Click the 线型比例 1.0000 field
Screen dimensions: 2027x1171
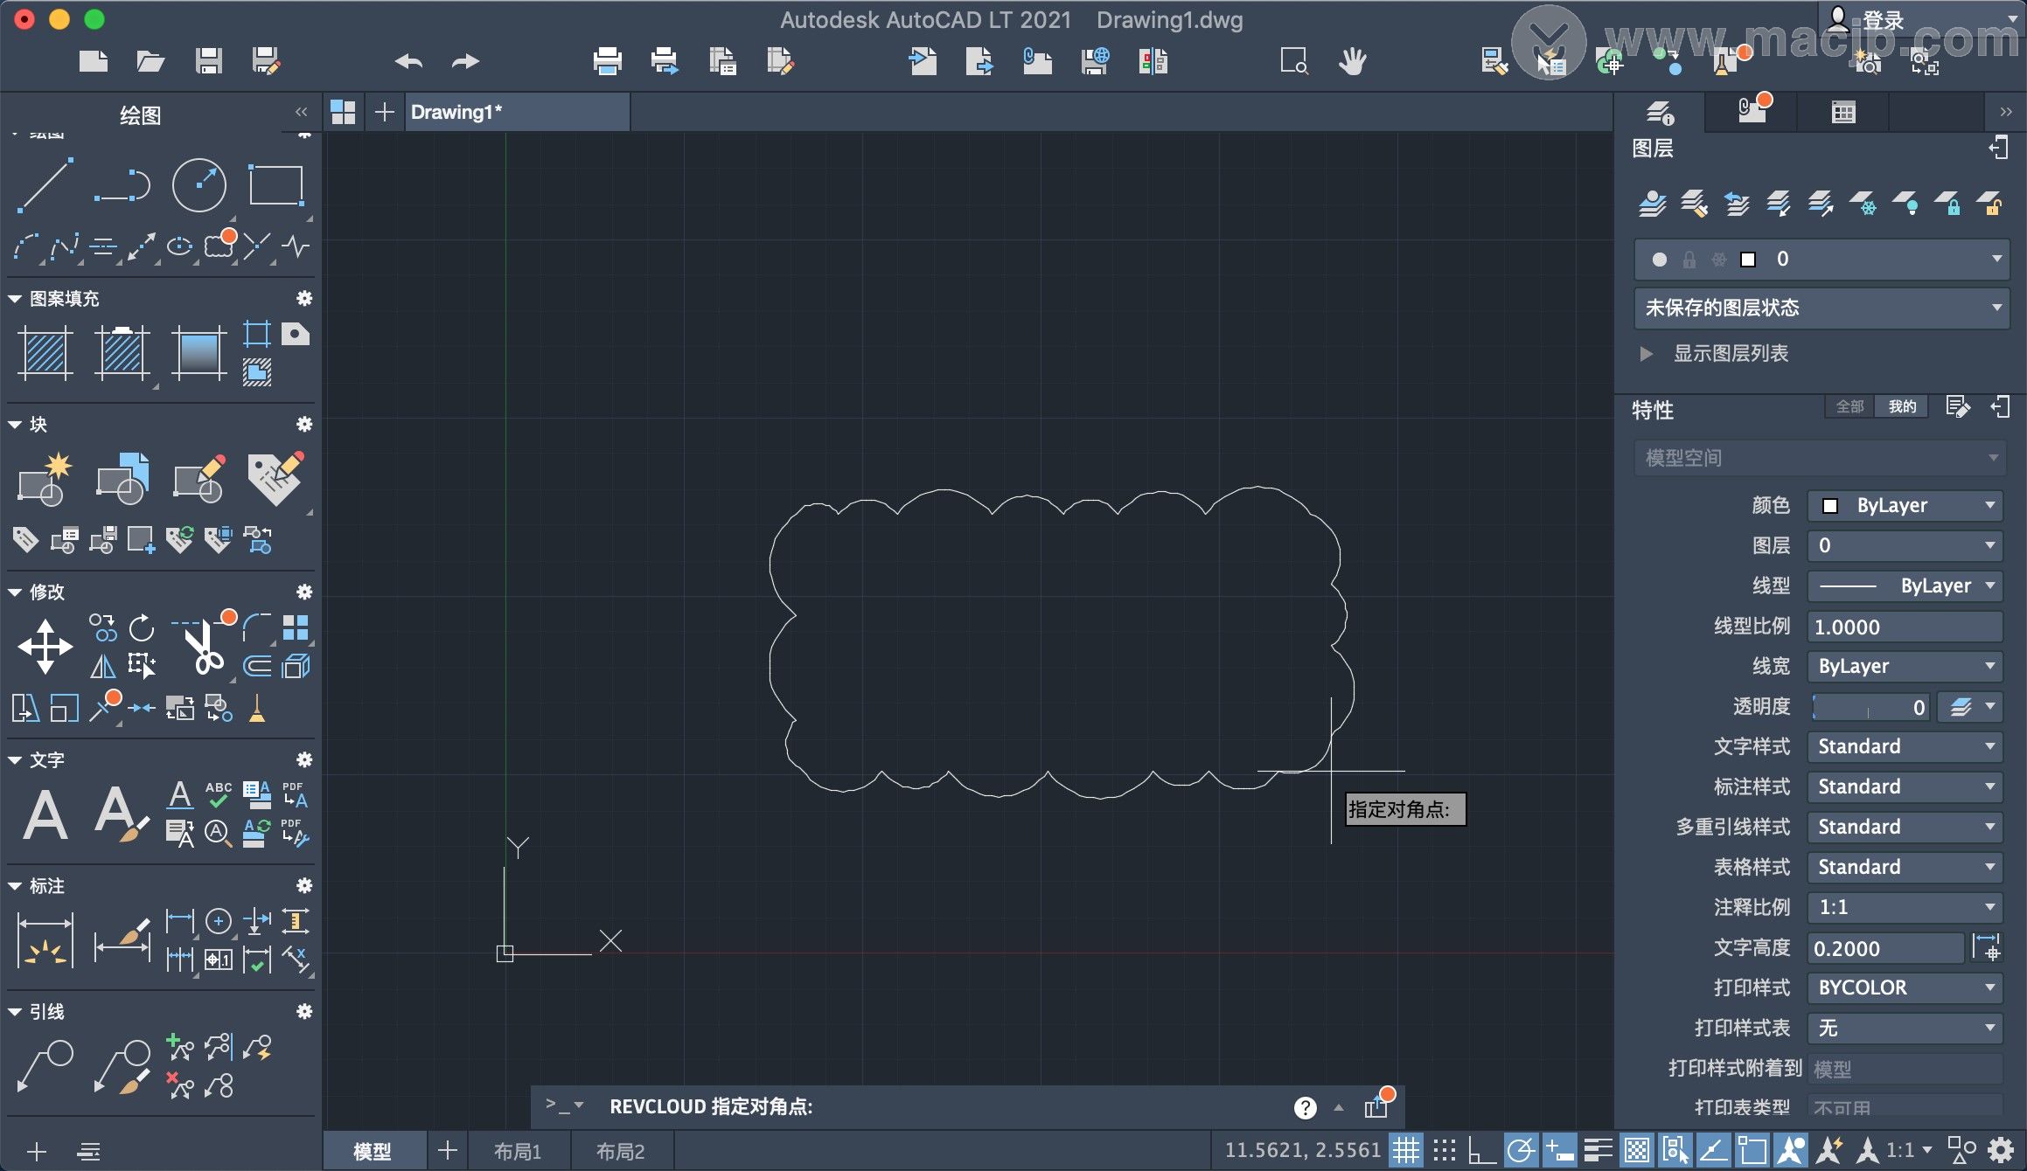point(1905,627)
